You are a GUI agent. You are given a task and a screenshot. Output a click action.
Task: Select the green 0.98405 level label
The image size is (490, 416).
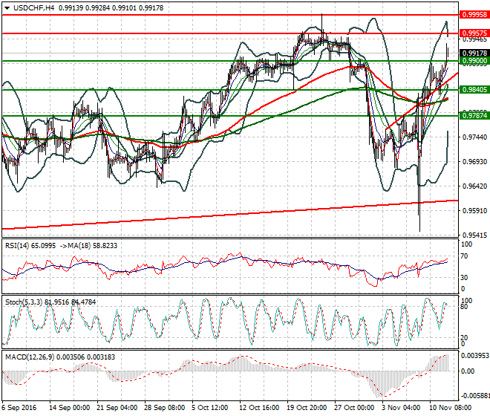(474, 90)
